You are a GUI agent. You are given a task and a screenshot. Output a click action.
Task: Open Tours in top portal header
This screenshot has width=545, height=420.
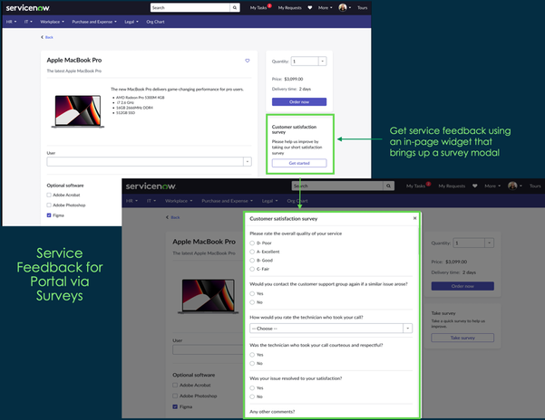[362, 7]
